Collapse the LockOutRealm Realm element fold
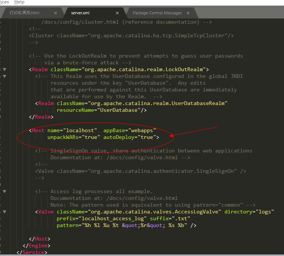284x256 pixels. [x=5, y=70]
